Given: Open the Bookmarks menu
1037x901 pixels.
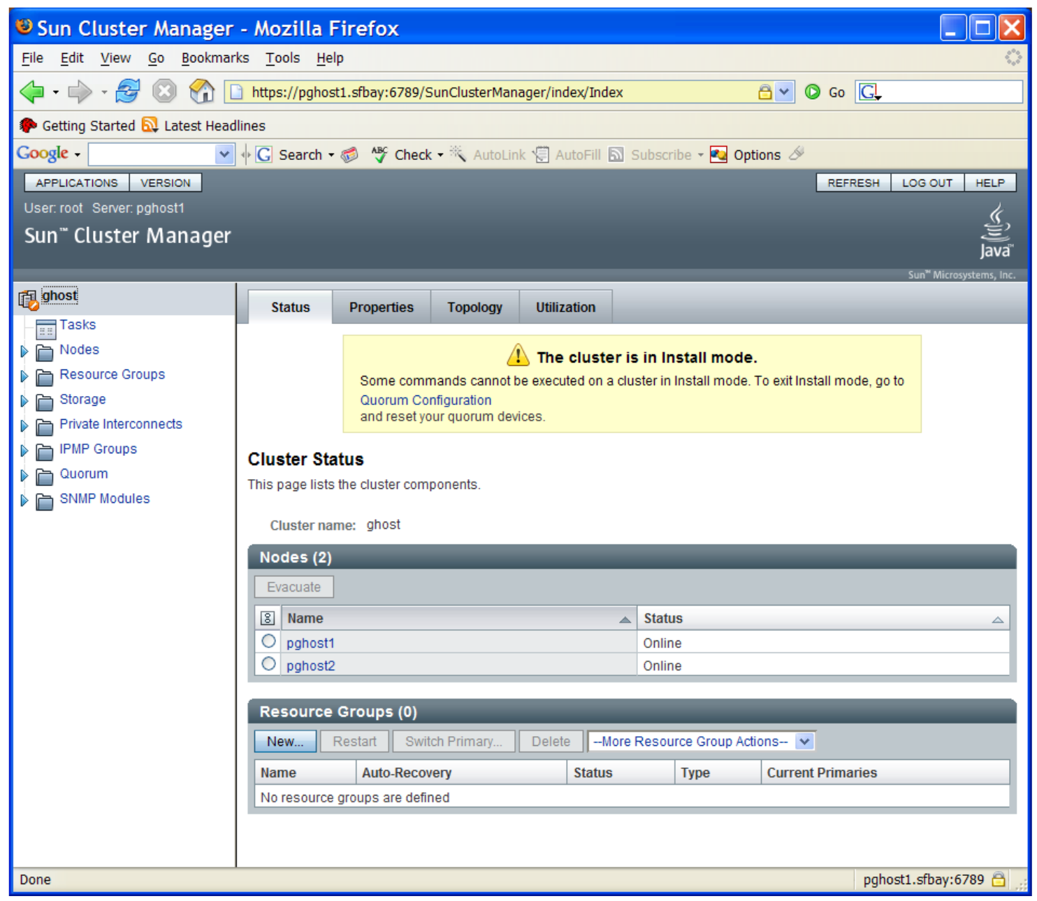Looking at the screenshot, I should coord(215,58).
